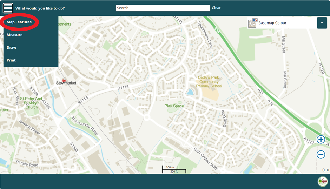Zoom out with the minus button

(x=321, y=154)
